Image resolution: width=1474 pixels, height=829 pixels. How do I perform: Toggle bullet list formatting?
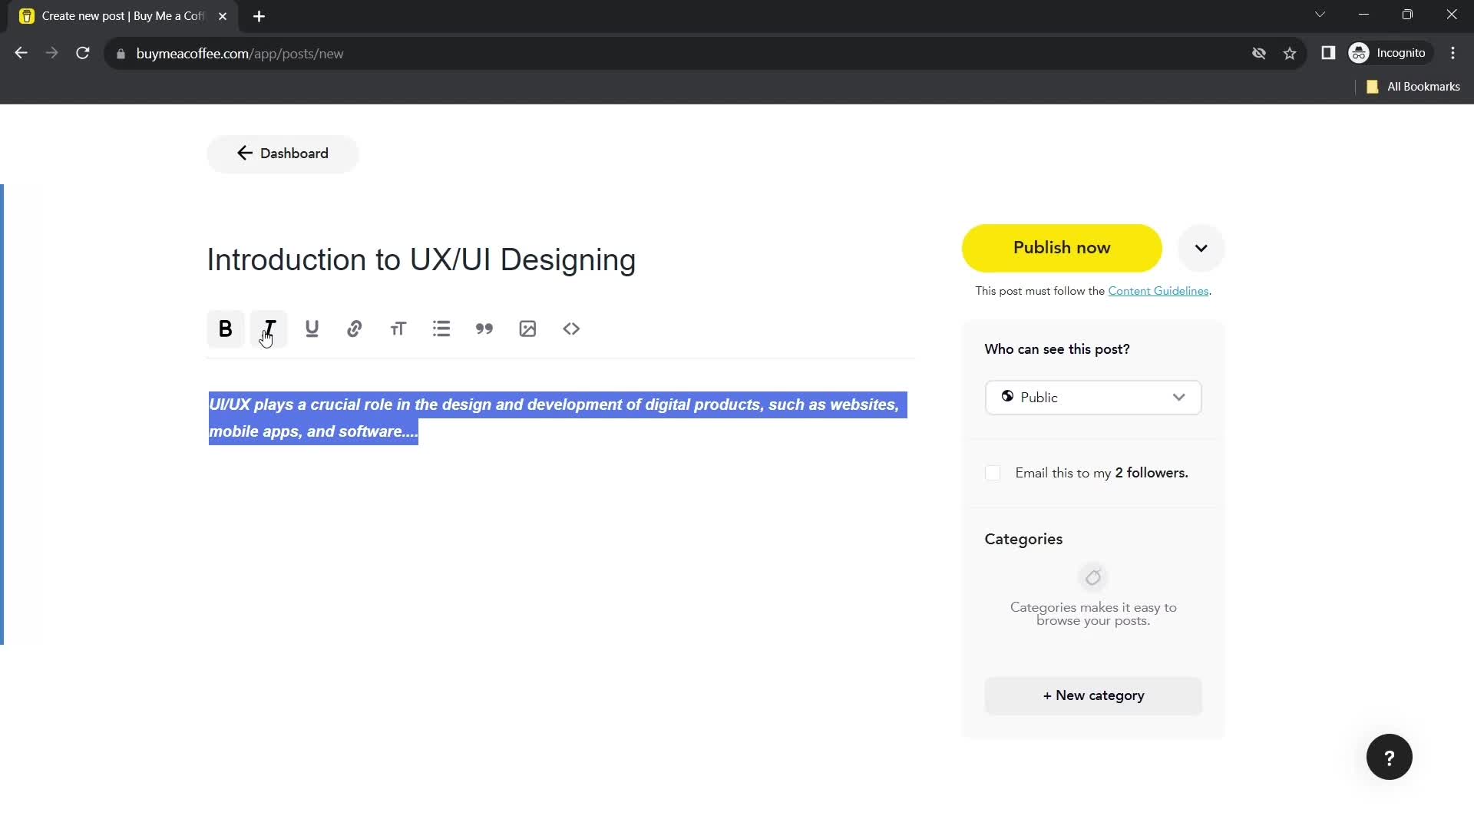442,328
